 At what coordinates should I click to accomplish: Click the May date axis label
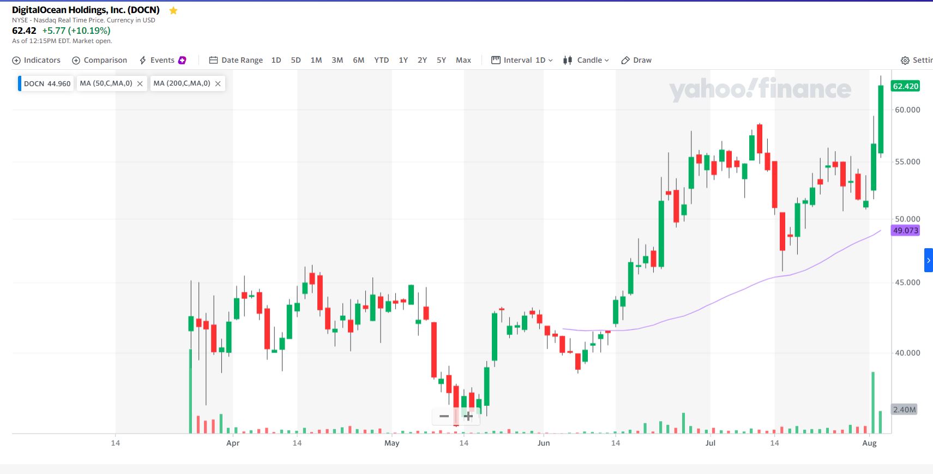click(x=392, y=443)
